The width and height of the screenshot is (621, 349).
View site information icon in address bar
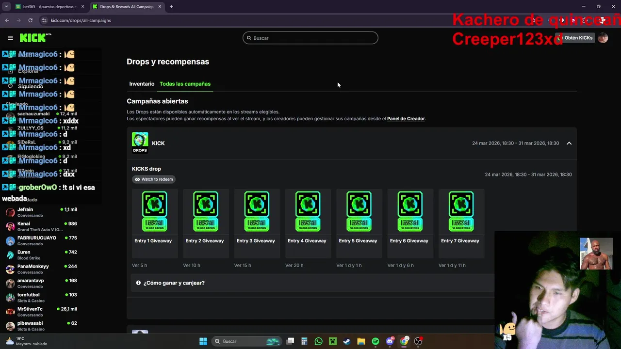[x=44, y=20]
